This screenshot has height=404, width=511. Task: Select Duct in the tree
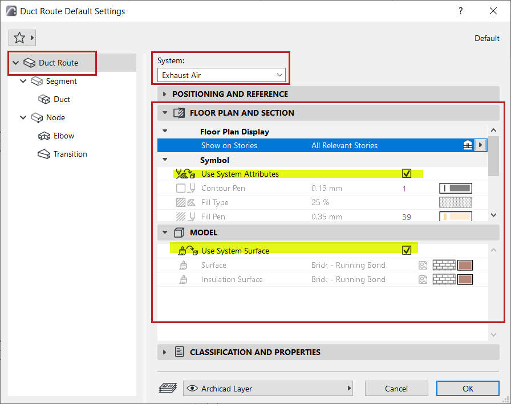(x=62, y=99)
